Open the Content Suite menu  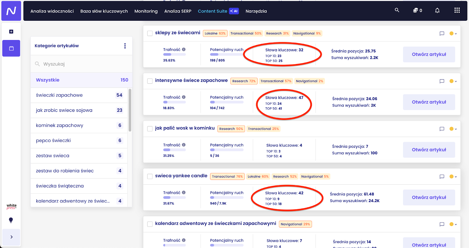(213, 11)
